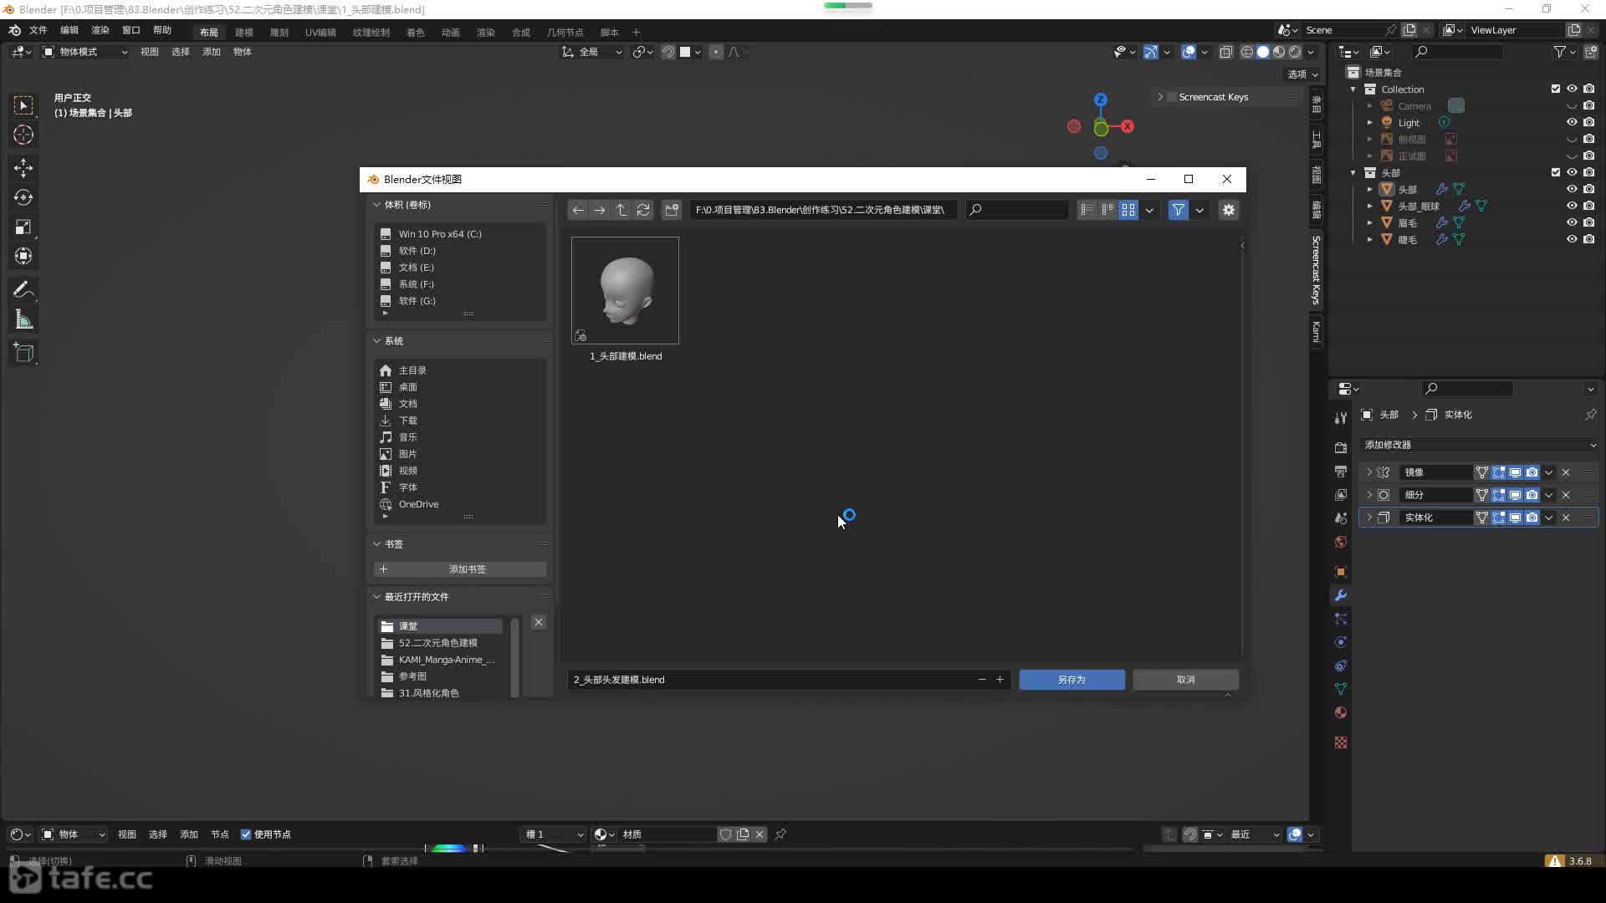Open the 全局 transform orientation dropdown
The image size is (1606, 903).
point(592,52)
